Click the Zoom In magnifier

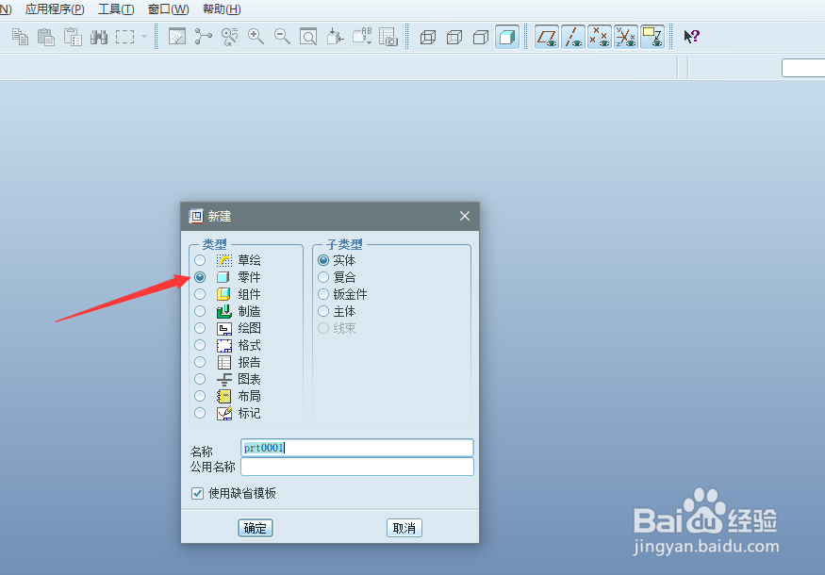[x=256, y=37]
